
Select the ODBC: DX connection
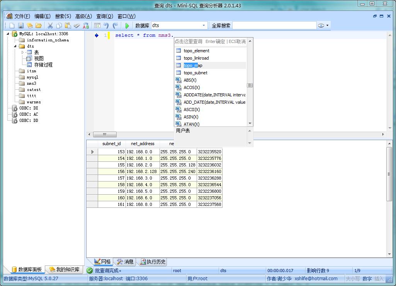tap(29, 108)
